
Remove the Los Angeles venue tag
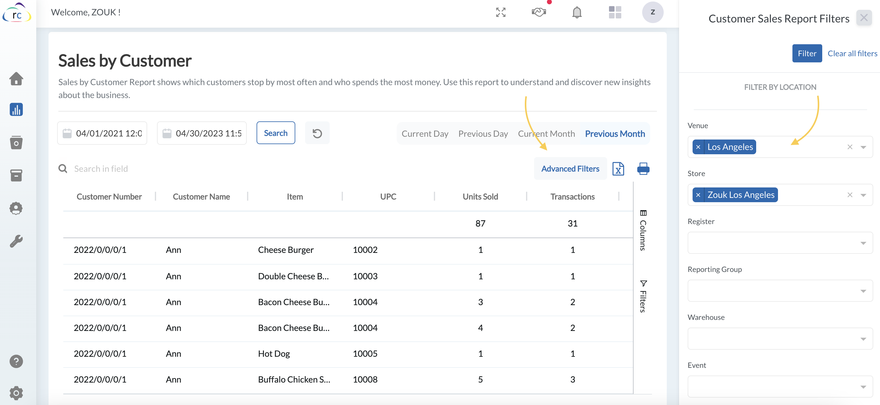pos(698,147)
